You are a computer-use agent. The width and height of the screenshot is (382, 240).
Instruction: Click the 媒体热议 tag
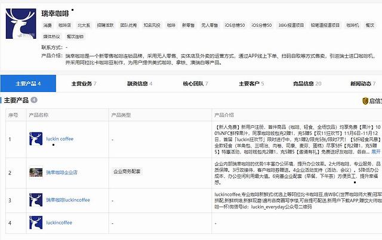coord(51,36)
